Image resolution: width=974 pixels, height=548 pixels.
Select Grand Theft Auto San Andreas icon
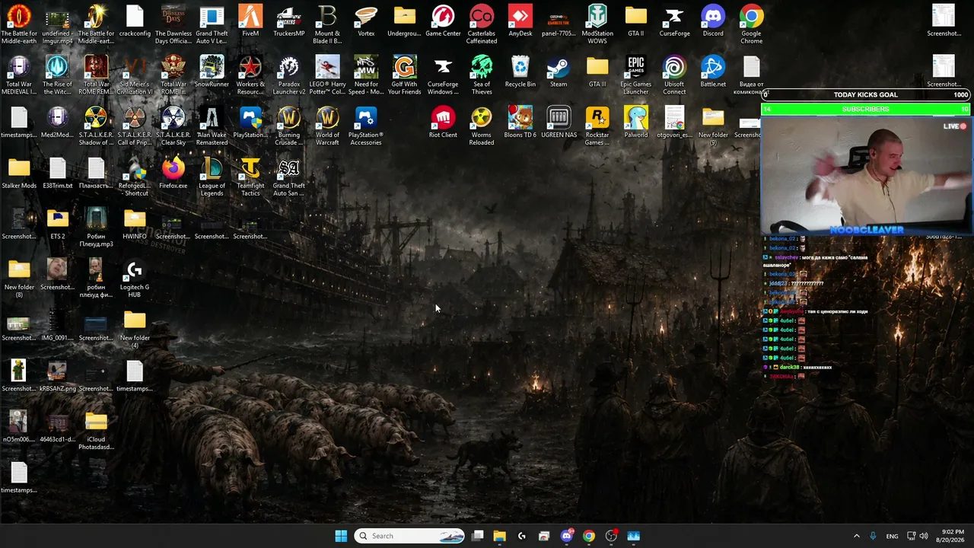(x=289, y=177)
